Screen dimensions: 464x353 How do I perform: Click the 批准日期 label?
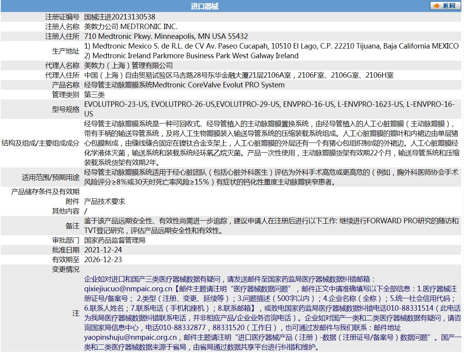point(66,250)
